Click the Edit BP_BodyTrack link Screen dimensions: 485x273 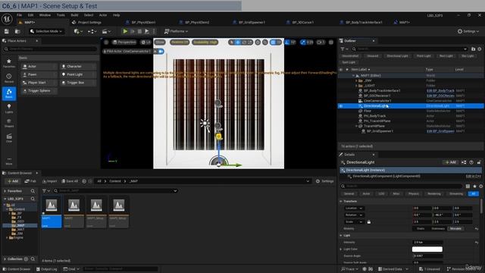point(440,91)
